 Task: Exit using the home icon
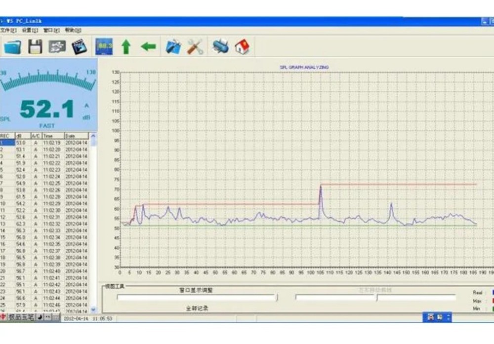[x=243, y=48]
